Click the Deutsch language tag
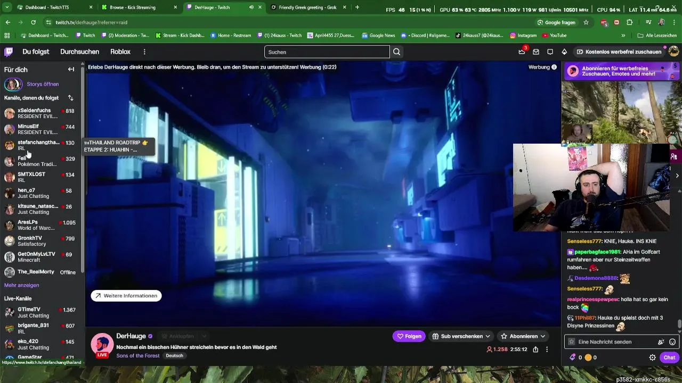The width and height of the screenshot is (682, 383). [174, 355]
